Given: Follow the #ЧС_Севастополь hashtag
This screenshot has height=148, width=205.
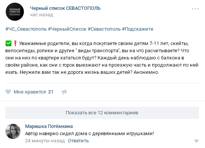Looking at the screenshot, I should (x=26, y=29).
